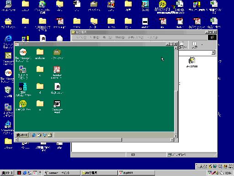Switch to the VNC viewer taskbar button
The width and height of the screenshot is (234, 176).
[x=137, y=173]
